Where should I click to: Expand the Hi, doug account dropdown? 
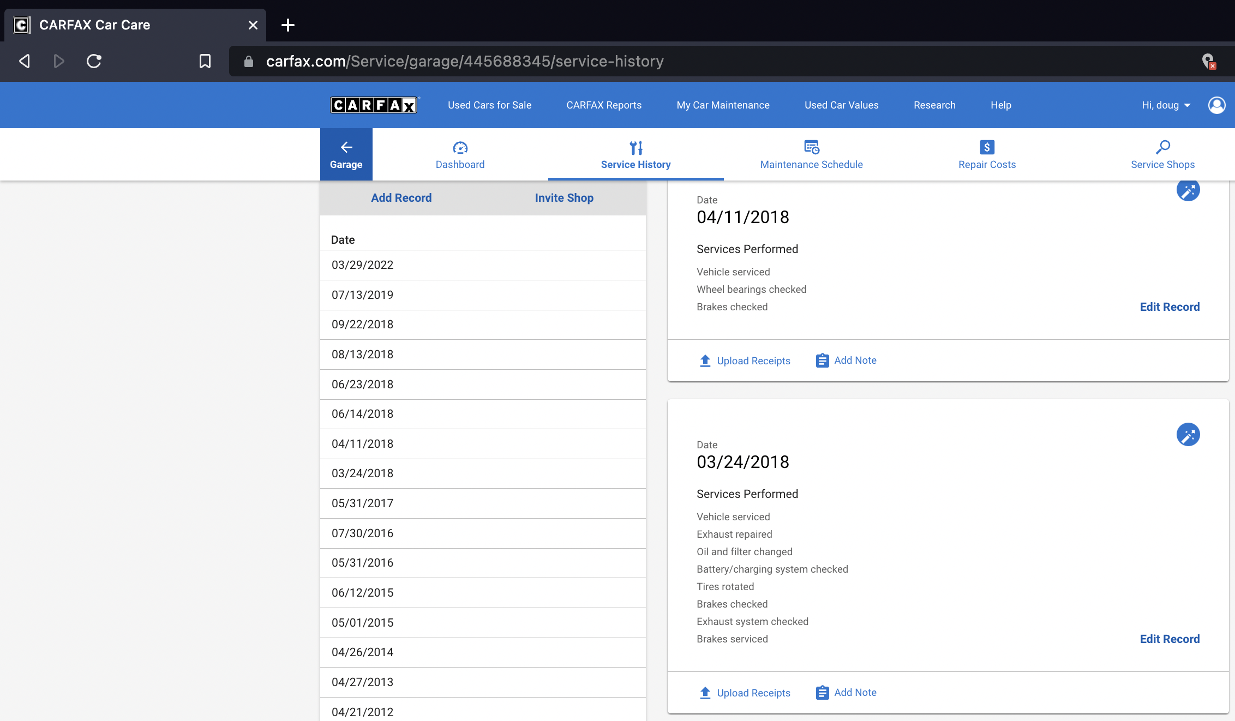click(1166, 105)
